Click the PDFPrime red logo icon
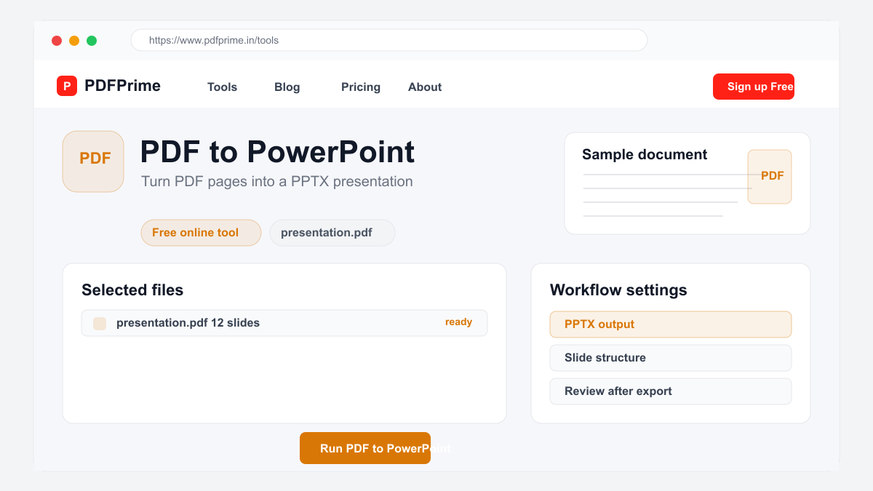 67,86
